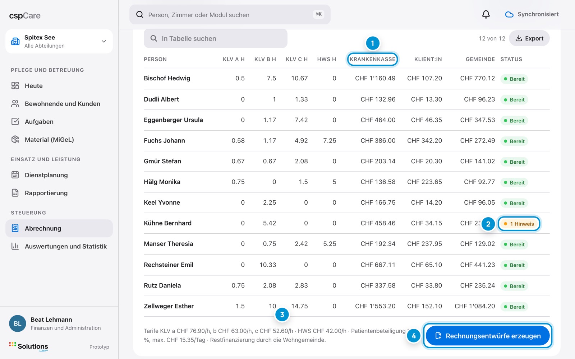The height and width of the screenshot is (359, 575).
Task: Click the Material (MiGeL) package icon
Action: pyautogui.click(x=15, y=139)
